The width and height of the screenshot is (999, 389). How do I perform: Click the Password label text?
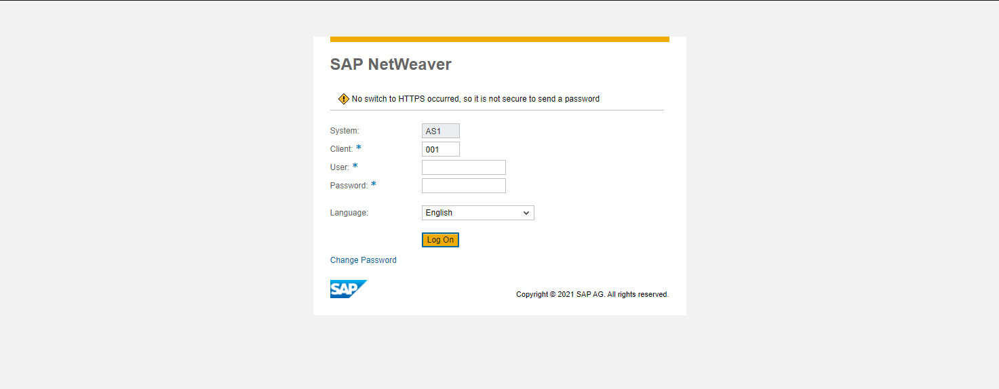pyautogui.click(x=349, y=186)
